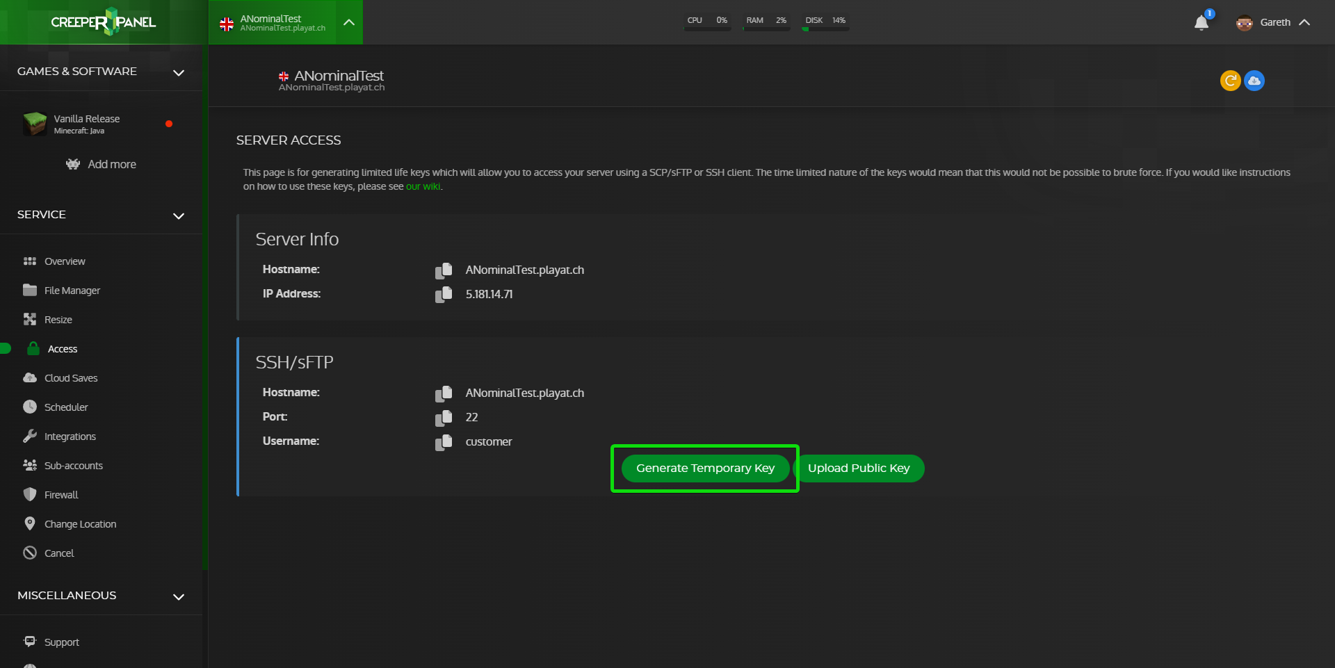Click the File Manager folder icon
The height and width of the screenshot is (668, 1335).
(x=30, y=290)
